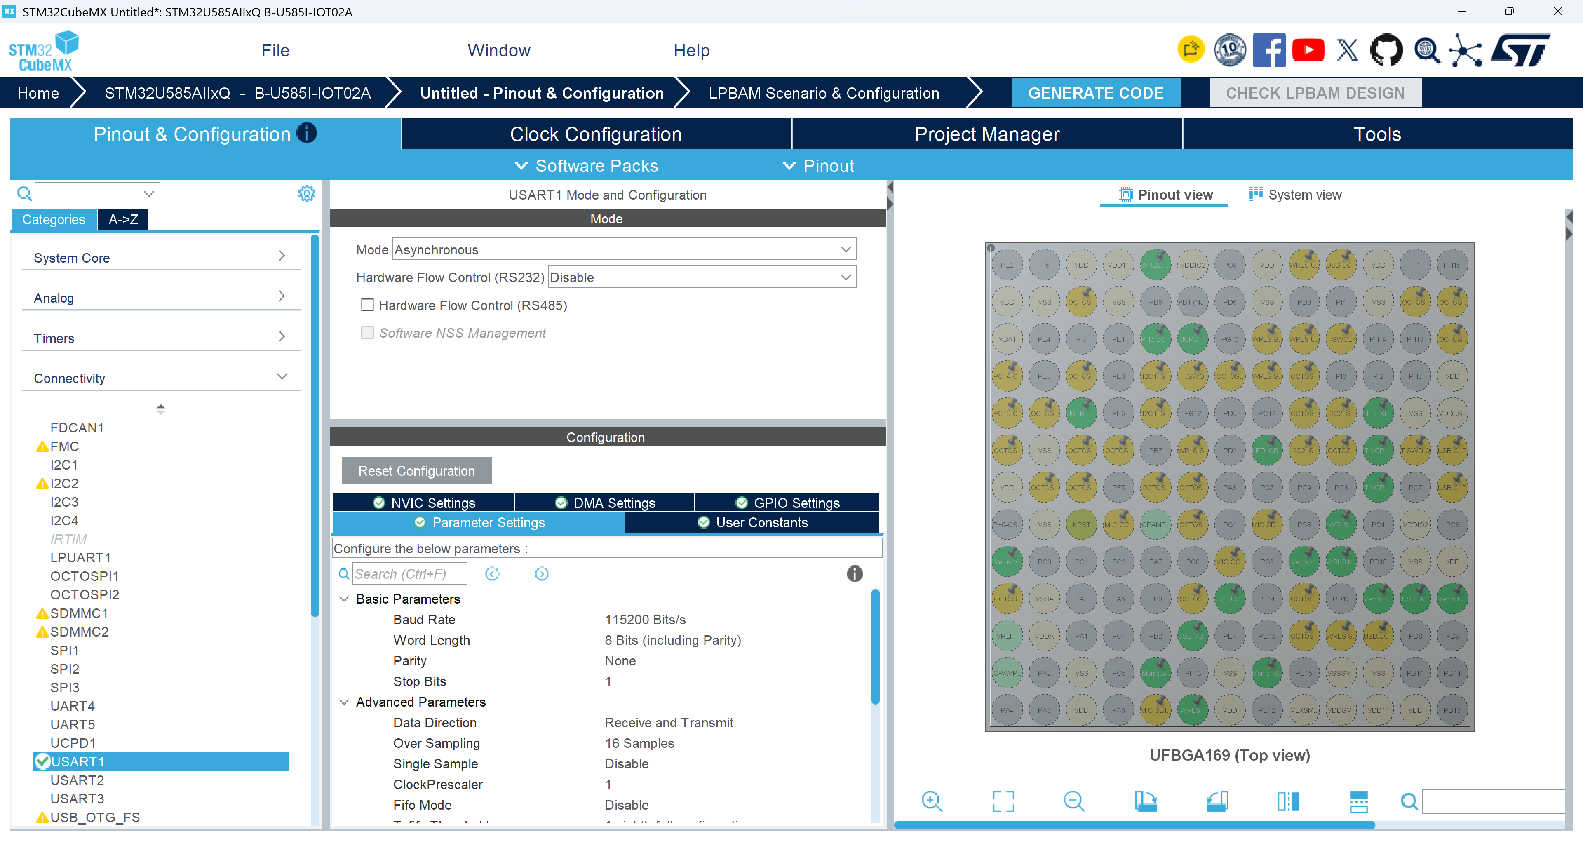
Task: Expand the Analog category
Action: coord(161,298)
